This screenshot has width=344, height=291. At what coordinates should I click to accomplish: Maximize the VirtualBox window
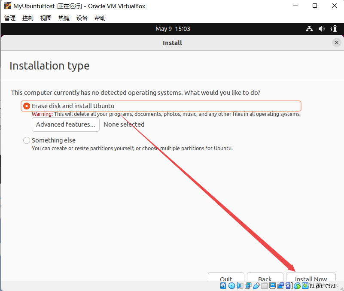(315, 6)
